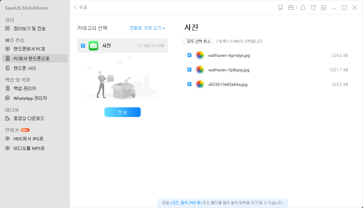Open the phone device icon in top toolbar
Image resolution: width=363 pixels, height=208 pixels.
click(280, 8)
